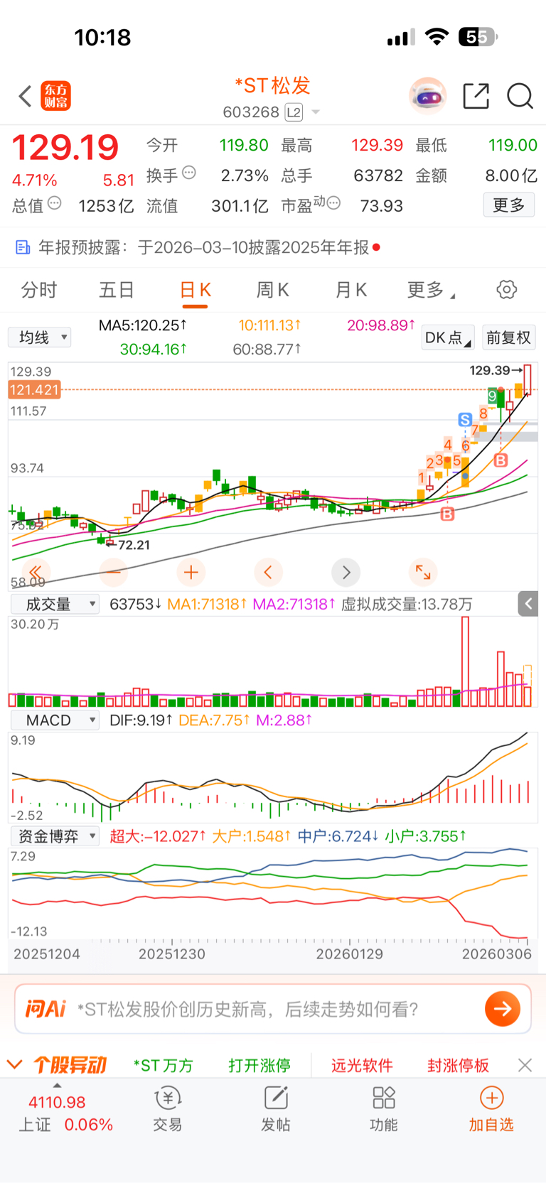Select the 日K tab

coord(196,290)
